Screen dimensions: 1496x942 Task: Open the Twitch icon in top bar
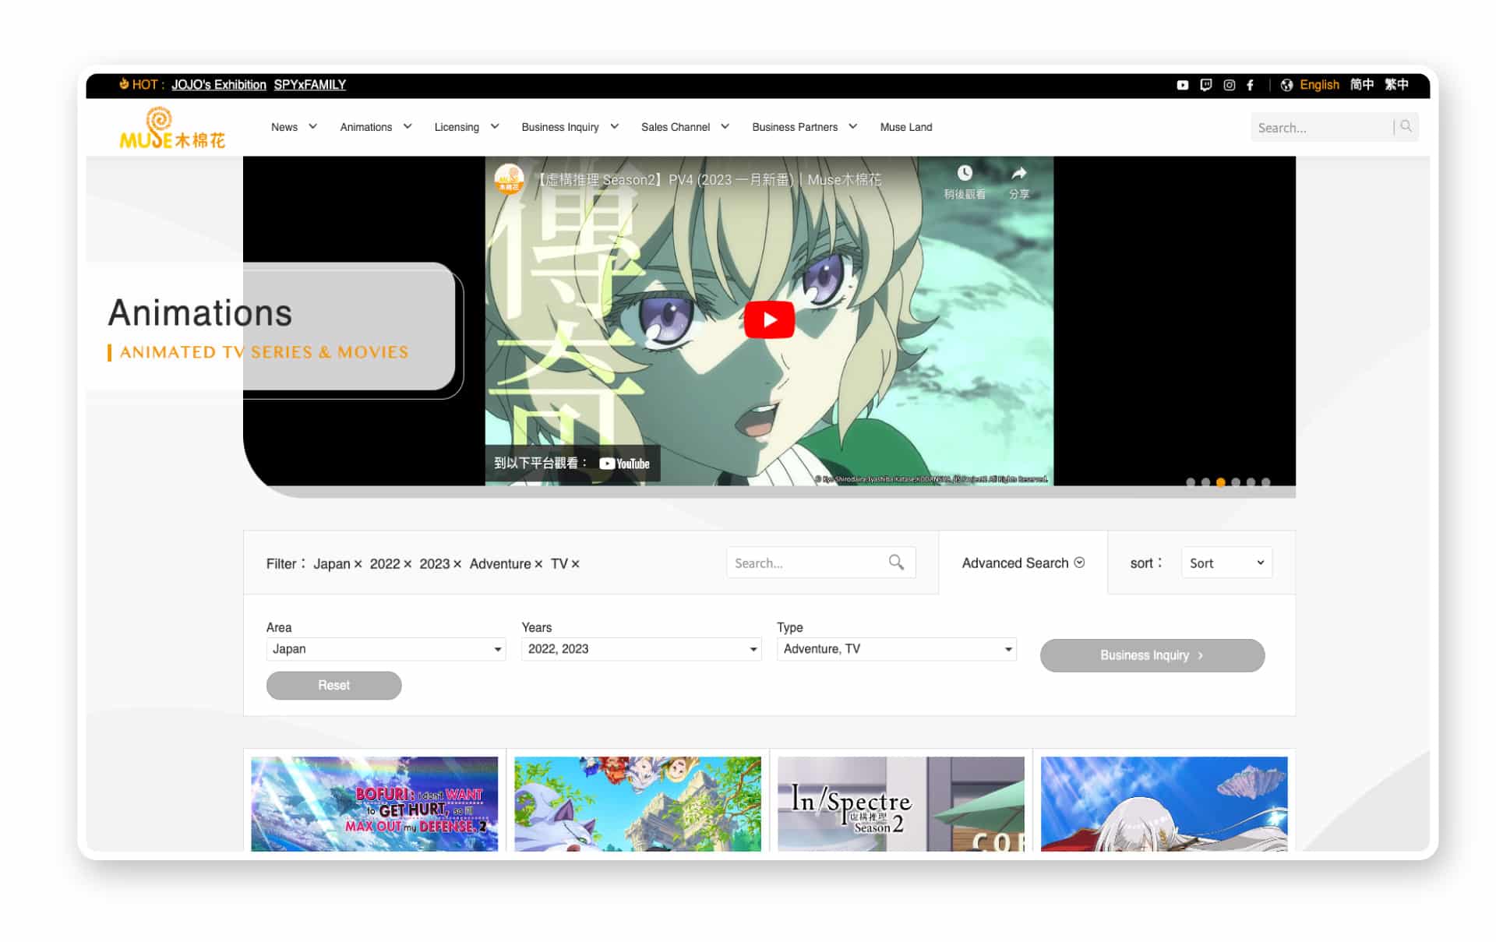(x=1205, y=85)
